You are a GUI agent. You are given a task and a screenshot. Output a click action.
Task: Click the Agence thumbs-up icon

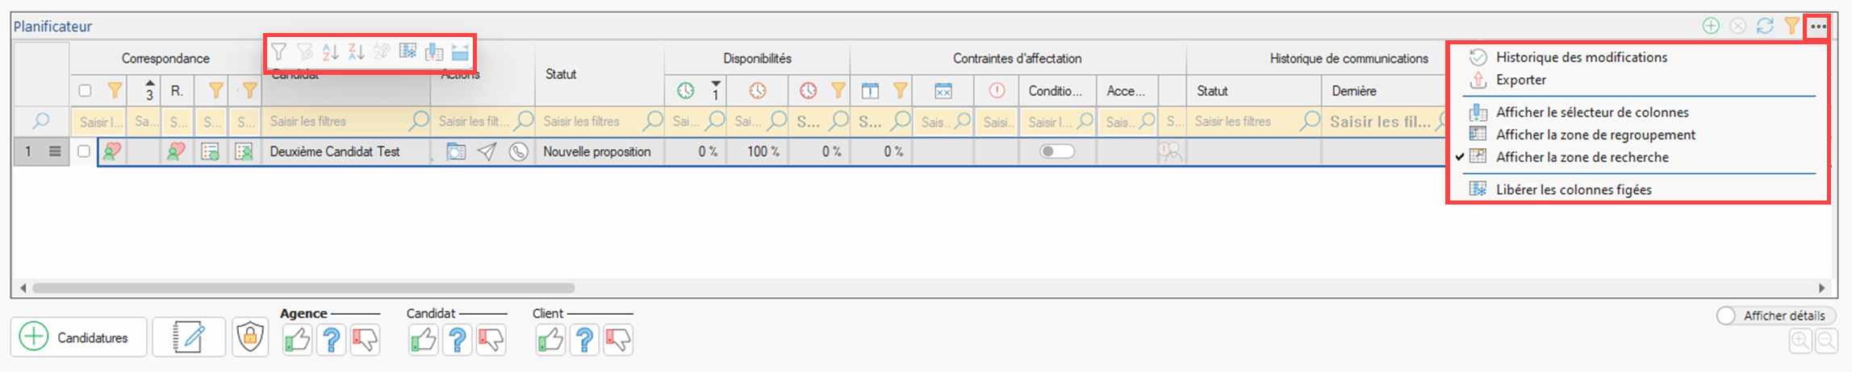click(297, 340)
